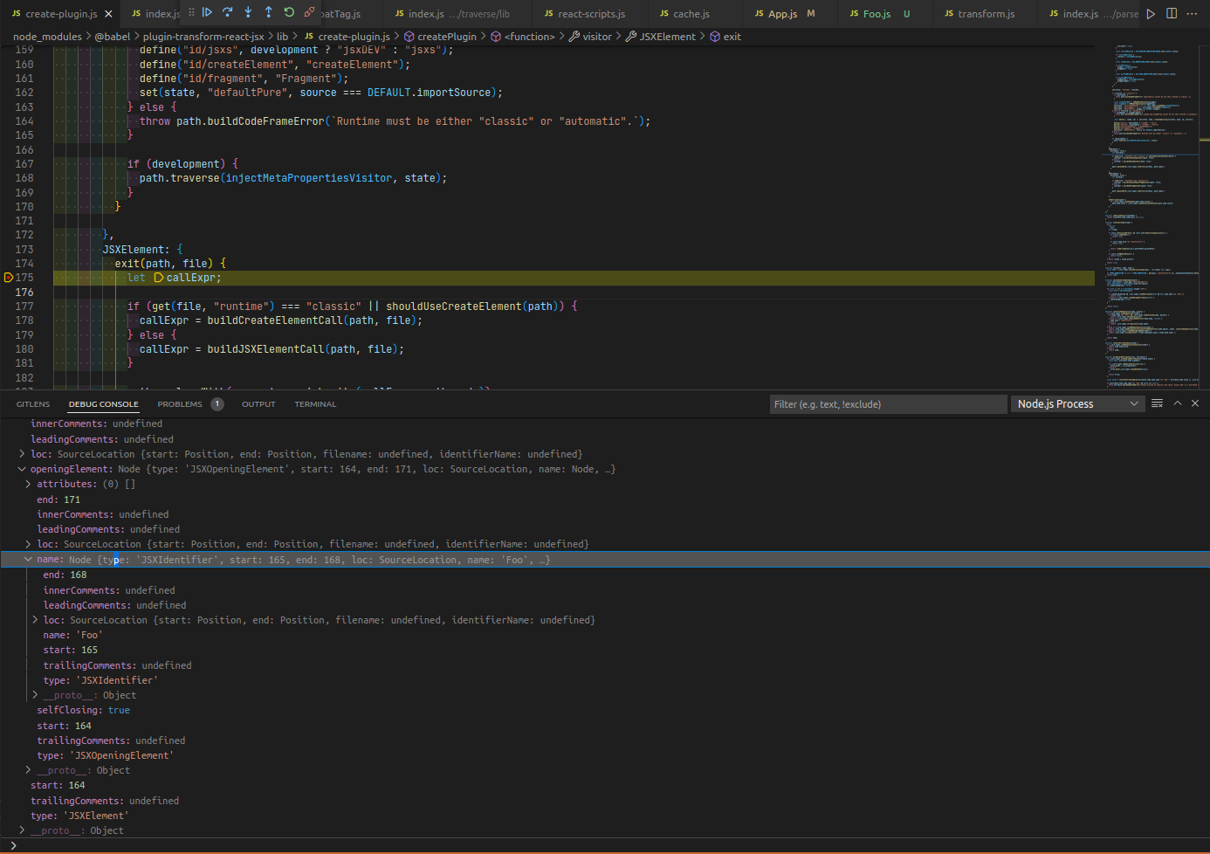Click the Step Into debug icon
This screenshot has height=854, width=1210.
pyautogui.click(x=248, y=12)
